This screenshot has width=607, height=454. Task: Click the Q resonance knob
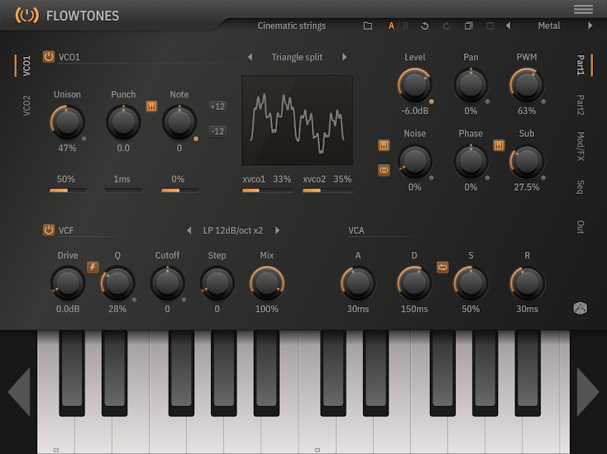click(x=117, y=283)
